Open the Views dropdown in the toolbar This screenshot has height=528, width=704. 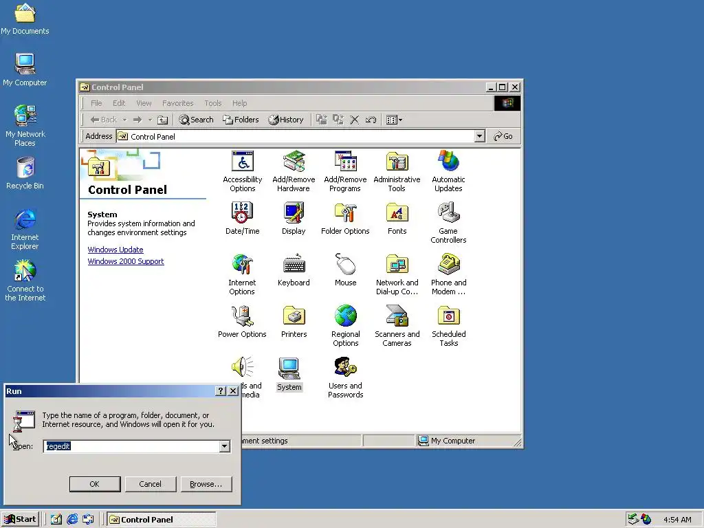pyautogui.click(x=394, y=120)
